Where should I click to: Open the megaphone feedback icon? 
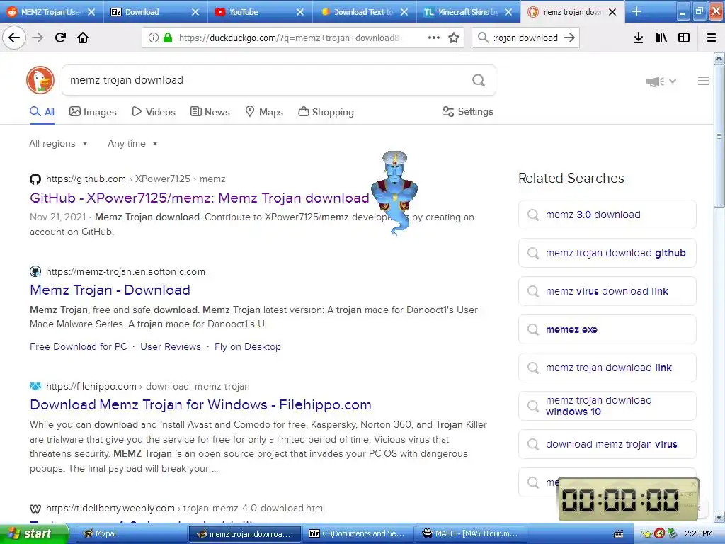coord(655,81)
